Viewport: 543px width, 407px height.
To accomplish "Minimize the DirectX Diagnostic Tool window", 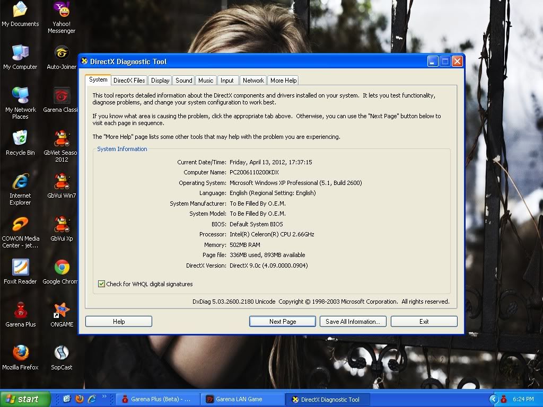I will [x=433, y=61].
